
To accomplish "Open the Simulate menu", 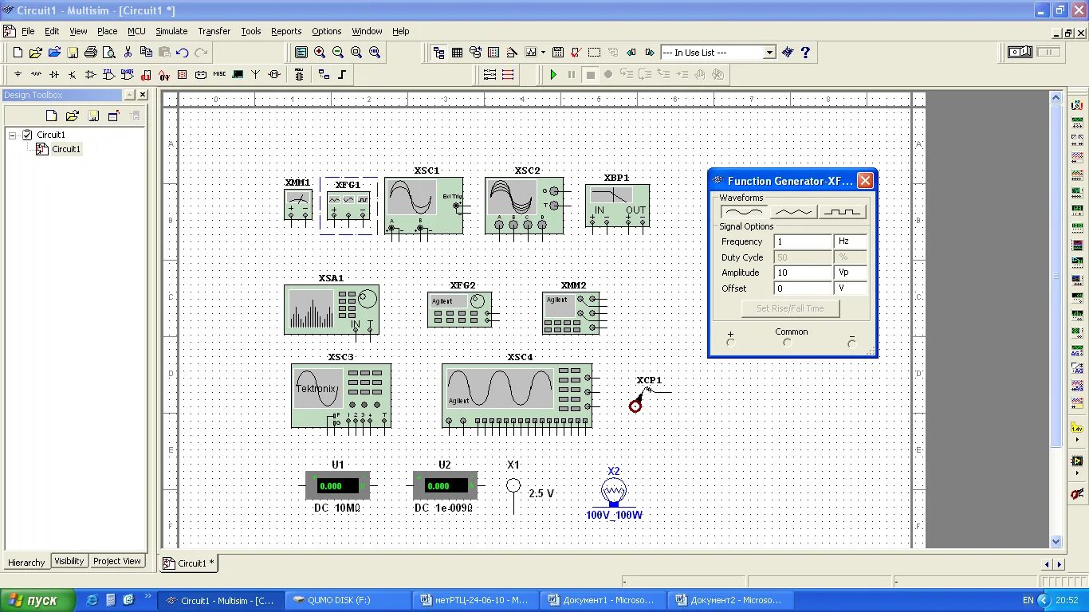I will [x=171, y=31].
